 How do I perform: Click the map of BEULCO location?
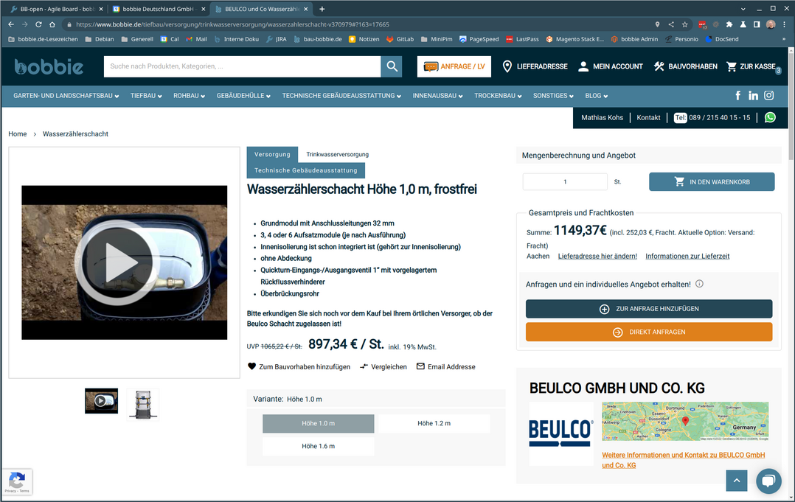point(685,421)
